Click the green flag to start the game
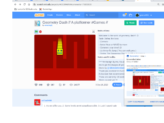This screenshot has height=123, width=164. (36, 32)
